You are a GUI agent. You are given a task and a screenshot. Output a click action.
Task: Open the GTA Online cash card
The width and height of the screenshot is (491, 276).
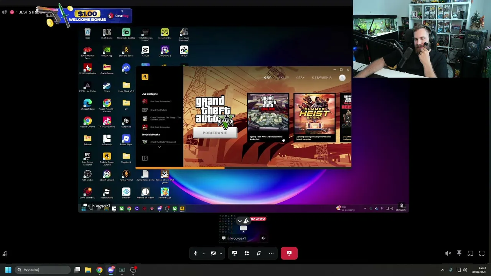tap(268, 117)
